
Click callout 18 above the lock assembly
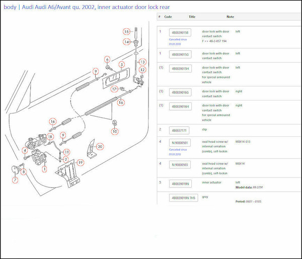tap(50, 137)
